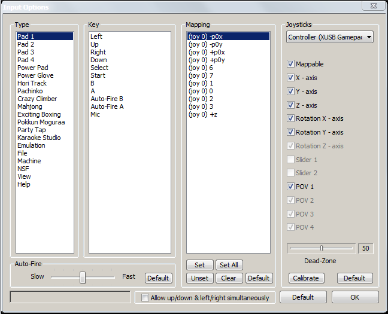Select Down in the Key list

tap(130, 60)
